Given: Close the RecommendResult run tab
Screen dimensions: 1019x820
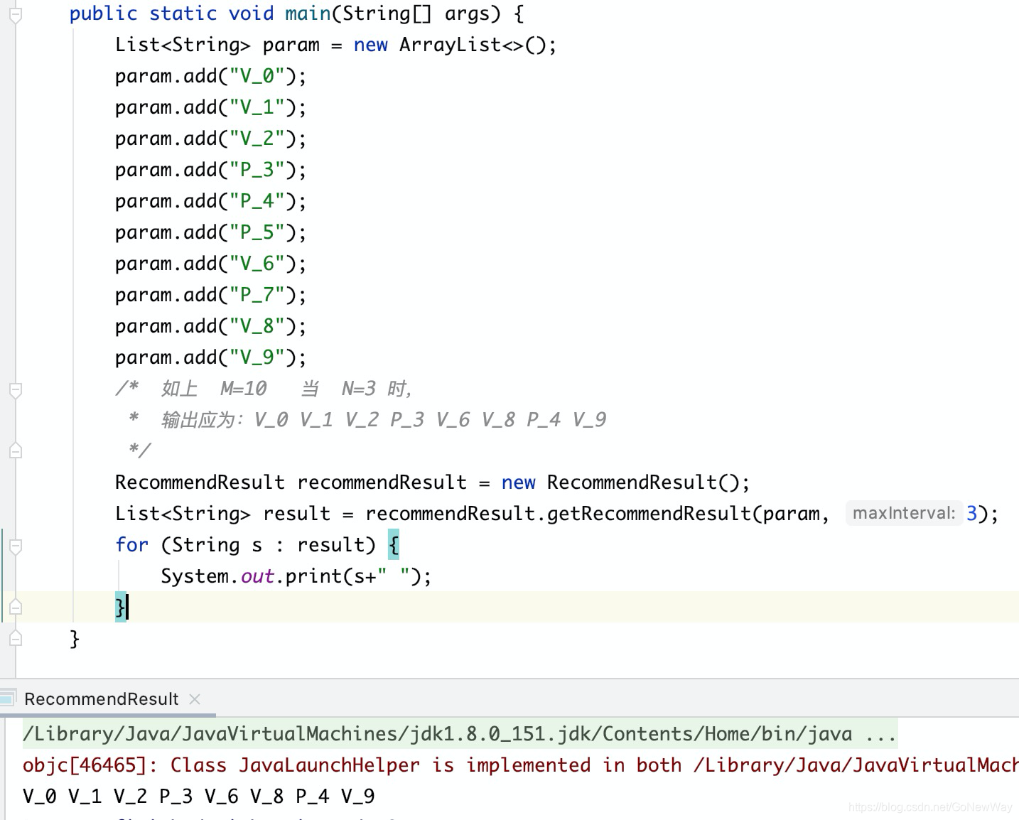Looking at the screenshot, I should [x=195, y=699].
